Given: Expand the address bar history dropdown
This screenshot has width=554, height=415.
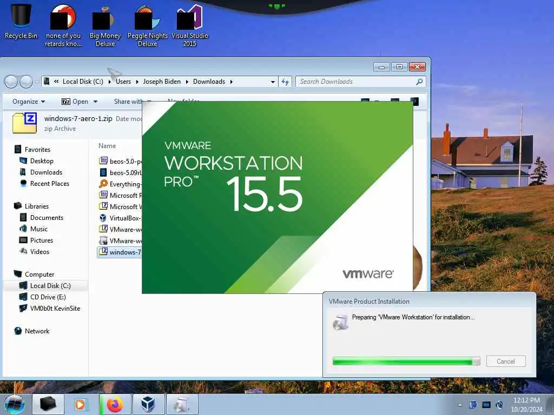Looking at the screenshot, I should (x=273, y=82).
